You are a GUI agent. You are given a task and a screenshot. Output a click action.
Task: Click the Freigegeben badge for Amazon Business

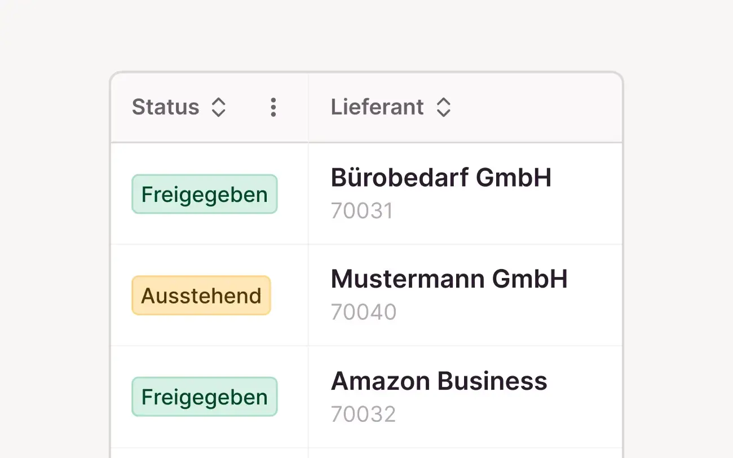pos(204,397)
